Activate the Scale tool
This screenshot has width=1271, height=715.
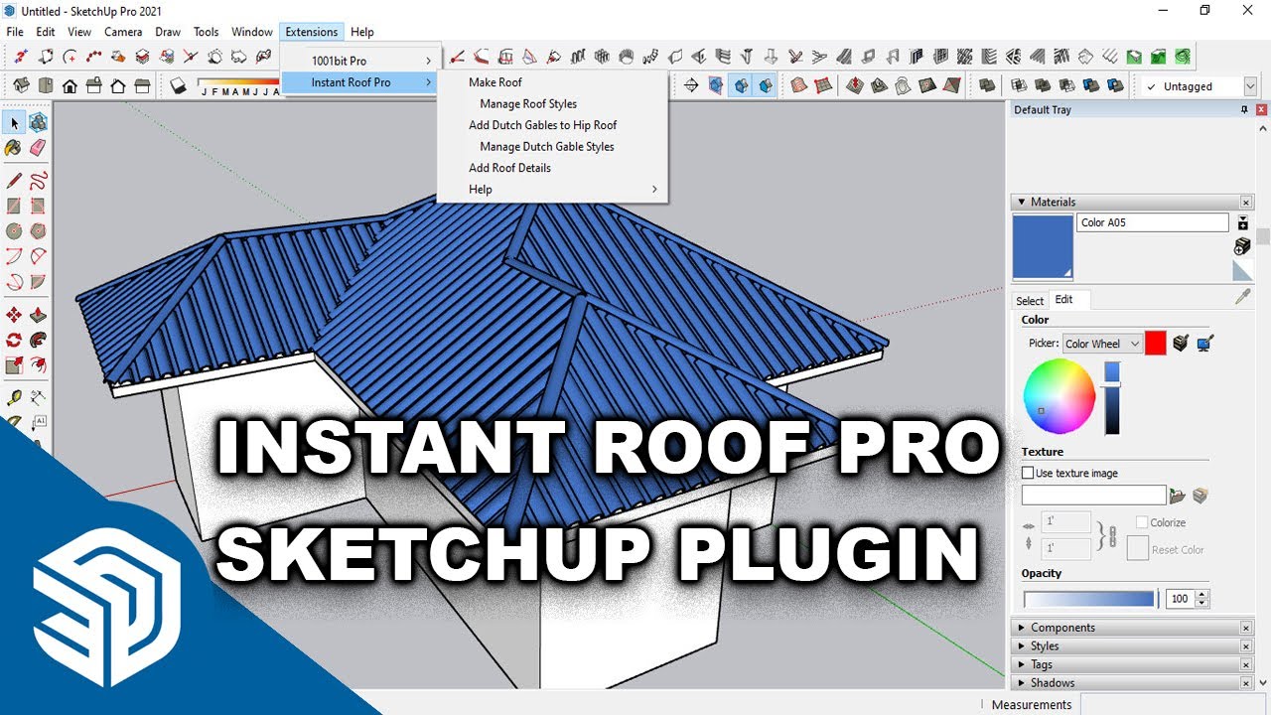[14, 365]
